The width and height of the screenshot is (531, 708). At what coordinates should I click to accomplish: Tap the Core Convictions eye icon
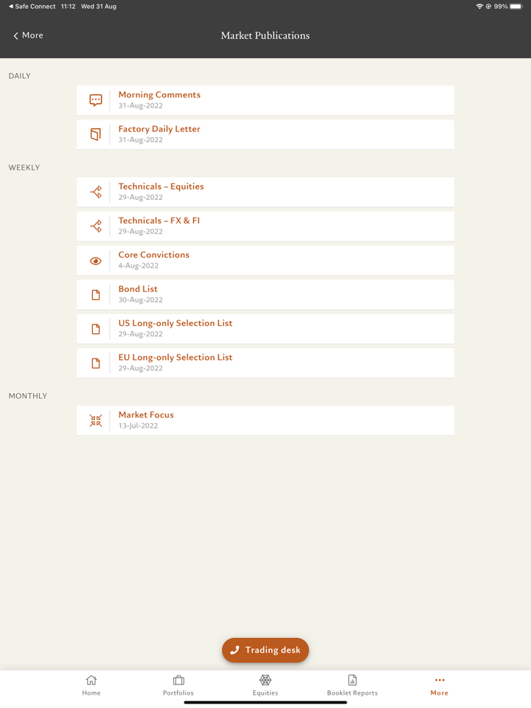coord(96,260)
